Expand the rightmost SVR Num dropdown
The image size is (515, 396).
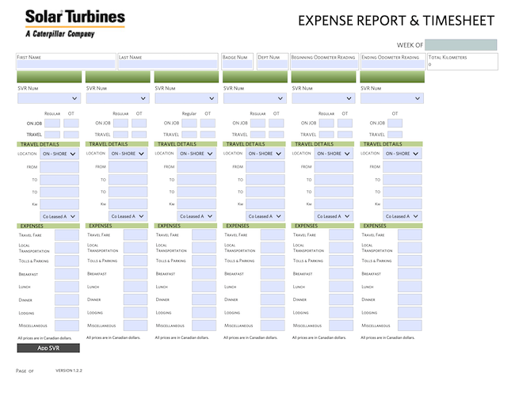[x=392, y=98]
